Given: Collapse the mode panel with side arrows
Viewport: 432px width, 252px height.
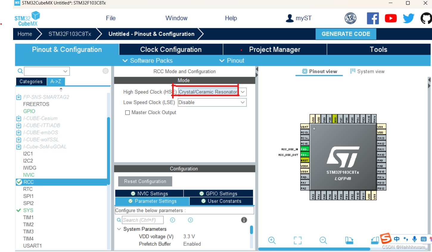Looking at the screenshot, I should point(257,72).
